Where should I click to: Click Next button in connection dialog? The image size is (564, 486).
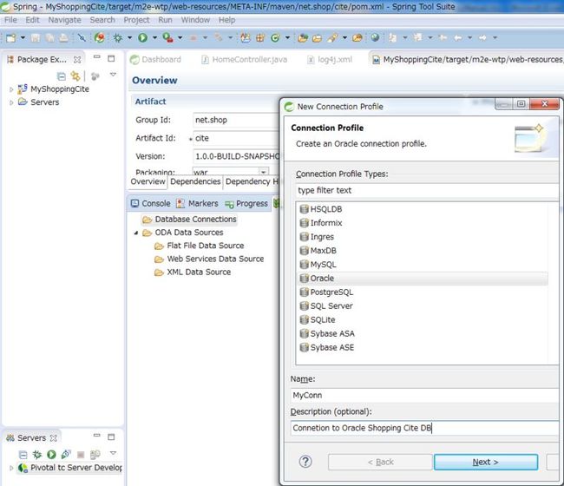click(486, 462)
